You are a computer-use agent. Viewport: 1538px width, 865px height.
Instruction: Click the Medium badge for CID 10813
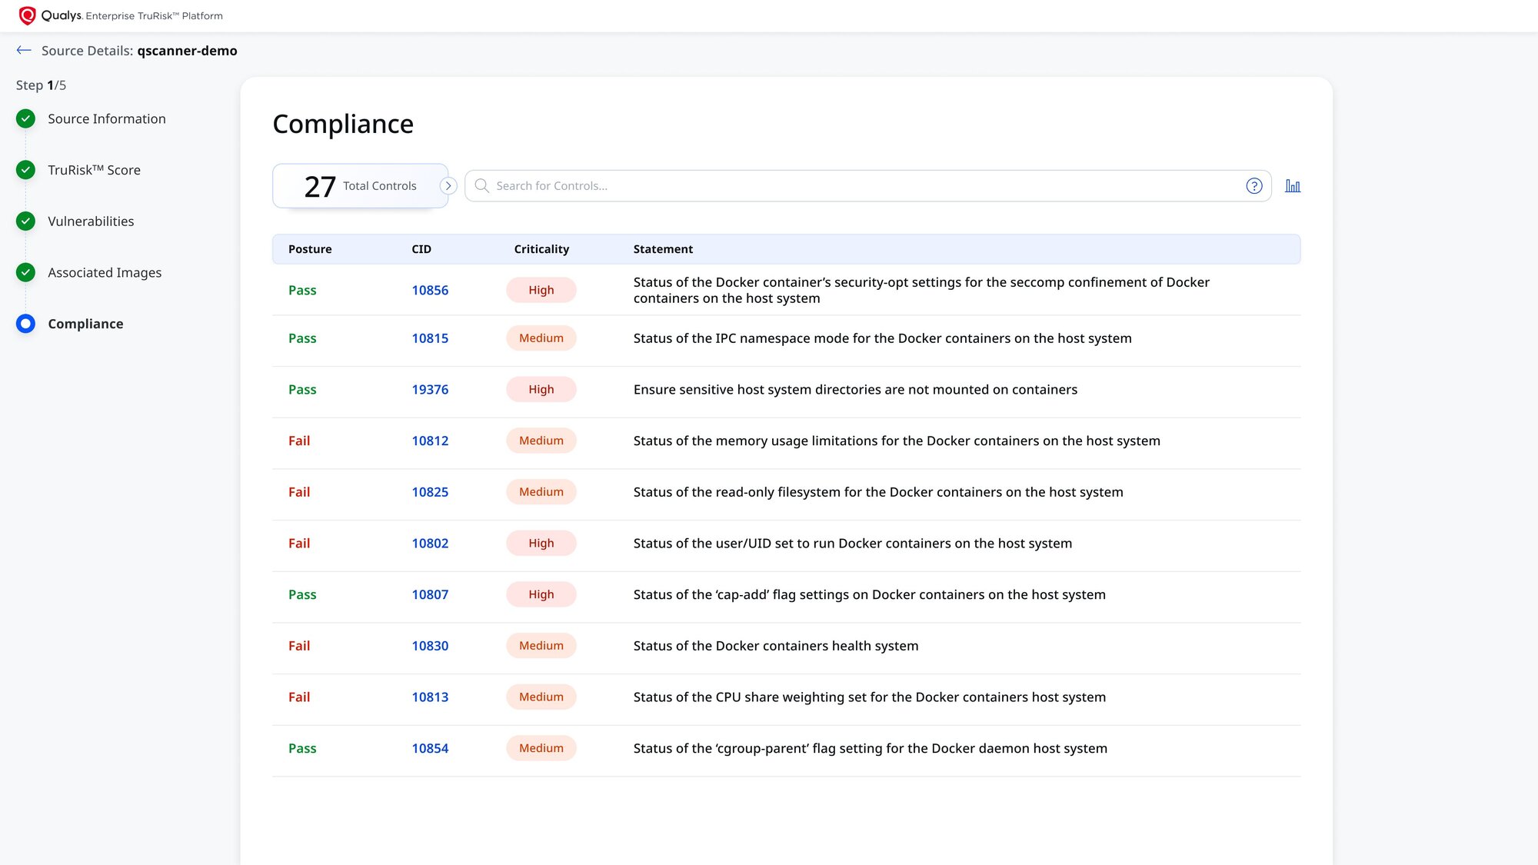pyautogui.click(x=541, y=697)
